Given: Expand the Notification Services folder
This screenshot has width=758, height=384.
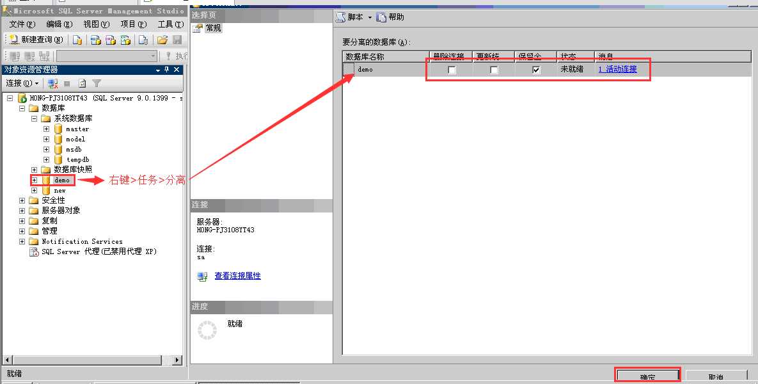Looking at the screenshot, I should (x=22, y=241).
